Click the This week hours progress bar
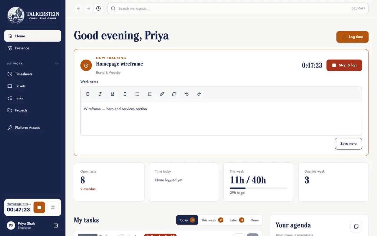 click(259, 188)
